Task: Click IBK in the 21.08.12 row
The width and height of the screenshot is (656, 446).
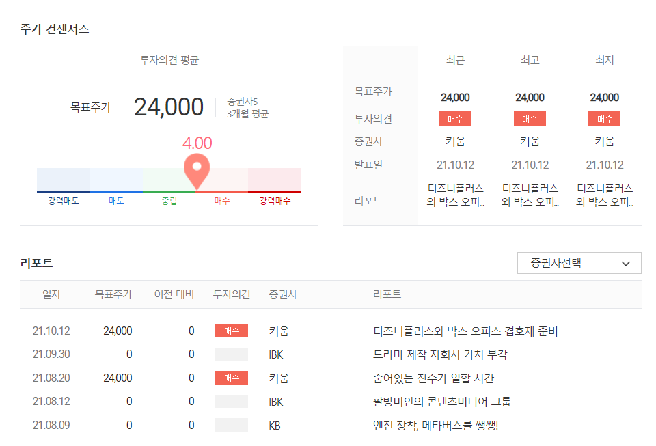Action: (275, 402)
